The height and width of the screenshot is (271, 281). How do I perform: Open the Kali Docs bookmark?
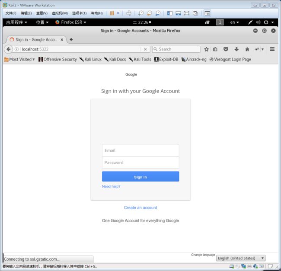(115, 59)
